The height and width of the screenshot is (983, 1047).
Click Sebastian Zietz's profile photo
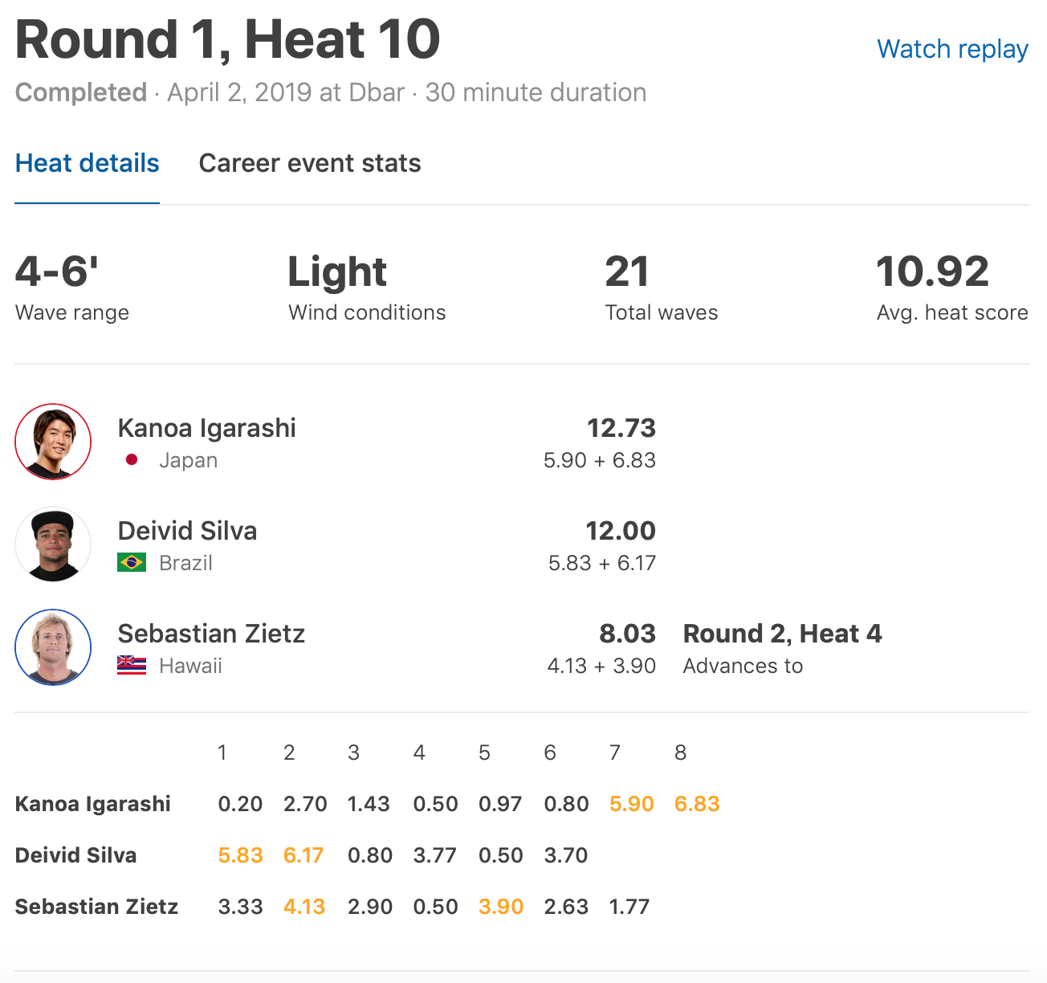pos(53,647)
